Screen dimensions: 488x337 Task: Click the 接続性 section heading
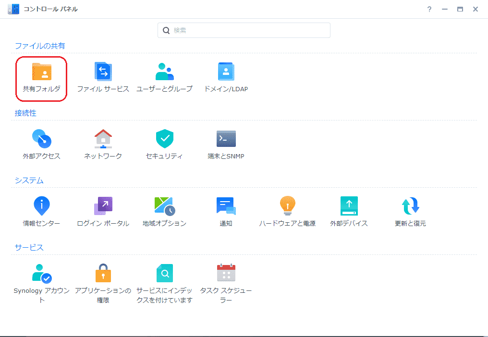[x=25, y=113]
